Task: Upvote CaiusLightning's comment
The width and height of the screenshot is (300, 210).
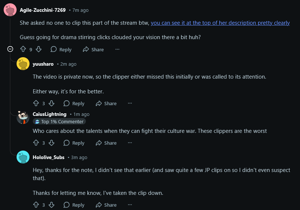Action: pos(36,143)
